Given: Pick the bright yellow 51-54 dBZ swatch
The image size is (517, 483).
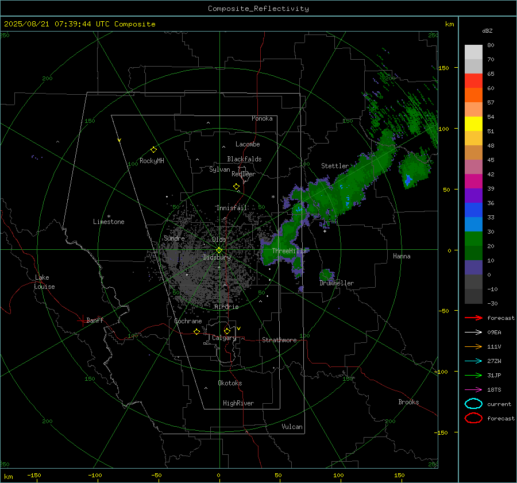Looking at the screenshot, I should (473, 124).
